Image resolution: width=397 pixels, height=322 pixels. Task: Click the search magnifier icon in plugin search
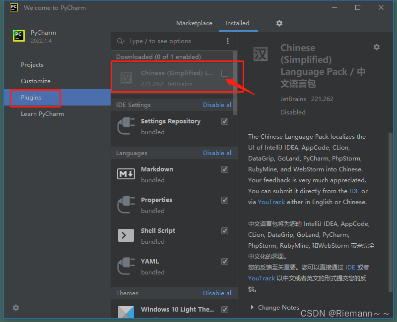click(x=121, y=41)
